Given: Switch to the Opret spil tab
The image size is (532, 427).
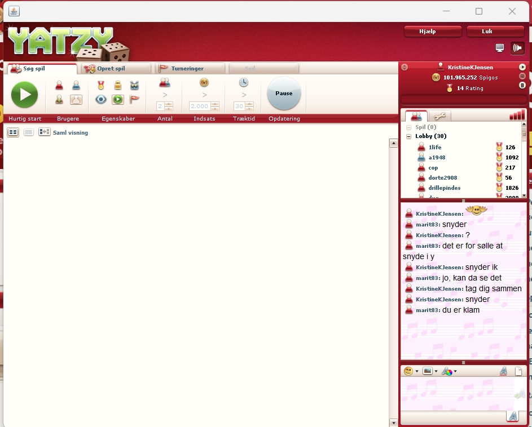Looking at the screenshot, I should (x=116, y=69).
